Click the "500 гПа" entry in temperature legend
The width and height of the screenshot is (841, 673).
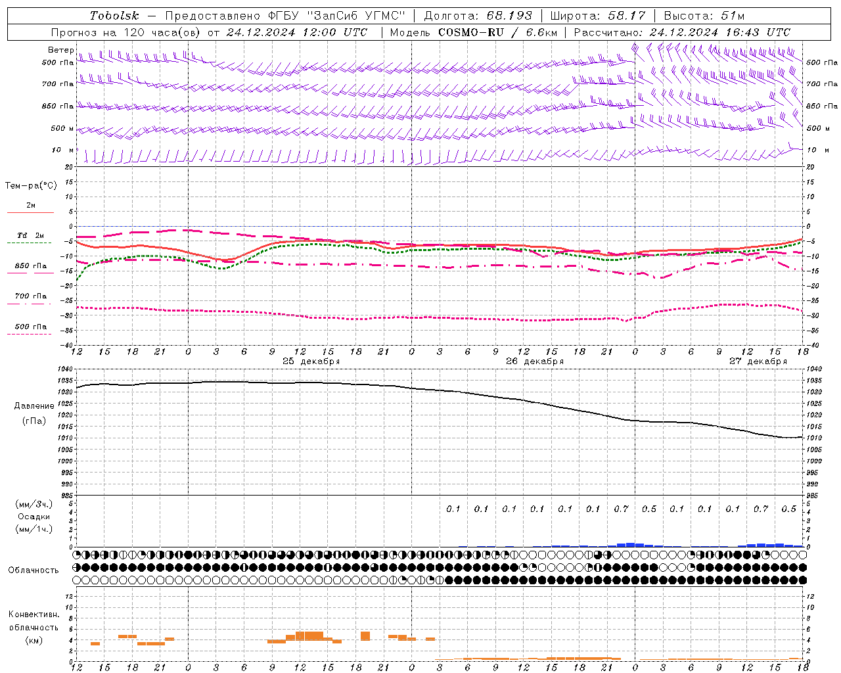pyautogui.click(x=30, y=327)
